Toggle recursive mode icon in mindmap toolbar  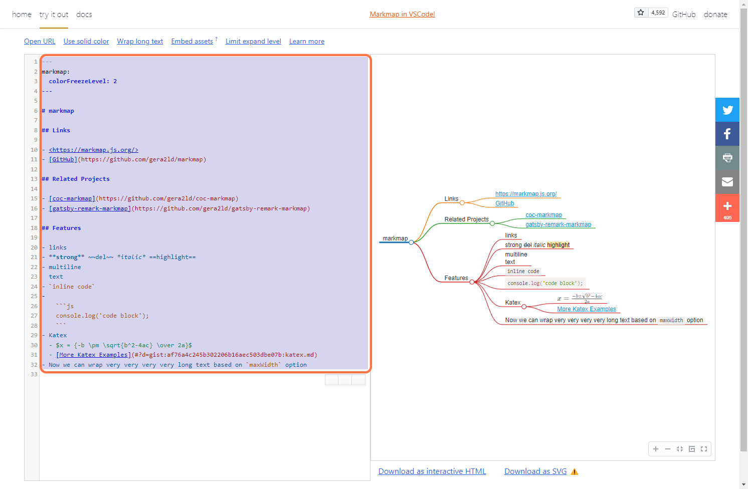pyautogui.click(x=692, y=449)
